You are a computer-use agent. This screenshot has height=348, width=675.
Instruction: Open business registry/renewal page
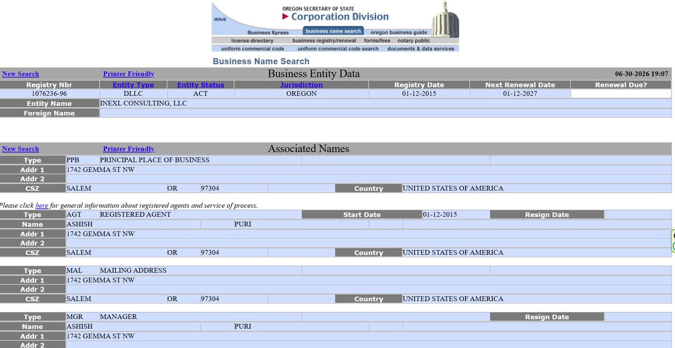coord(324,41)
